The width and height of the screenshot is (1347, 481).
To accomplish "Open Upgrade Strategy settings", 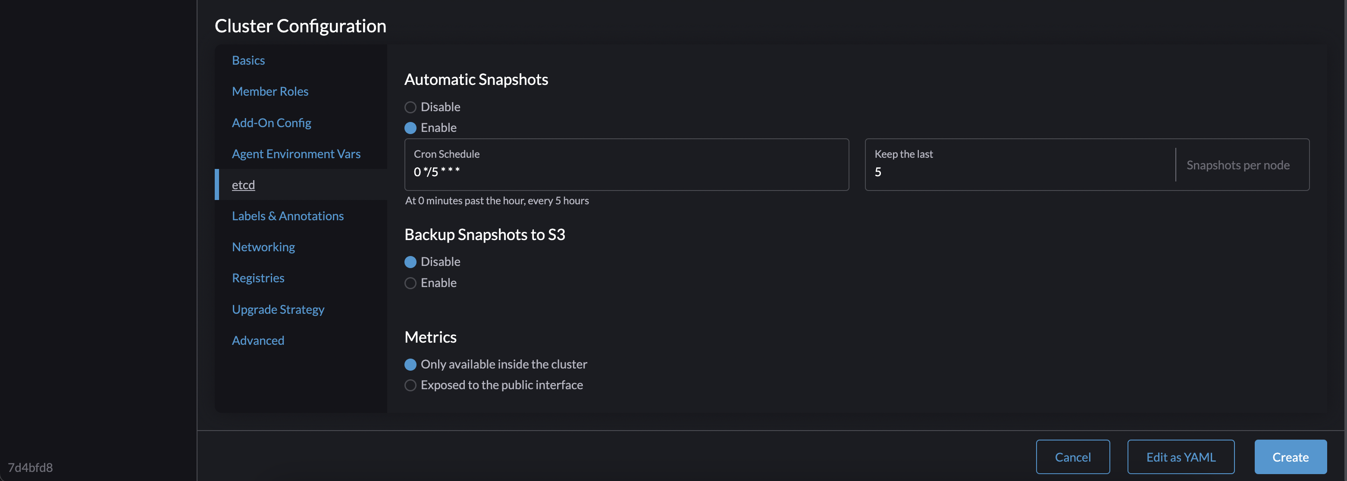I will click(x=278, y=309).
